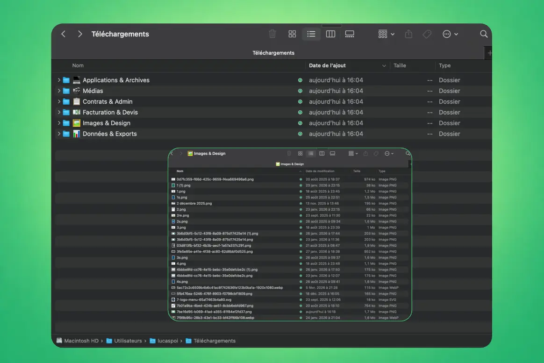Image resolution: width=544 pixels, height=363 pixels.
Task: Expand the Données & Exports folder
Action: [x=59, y=134]
